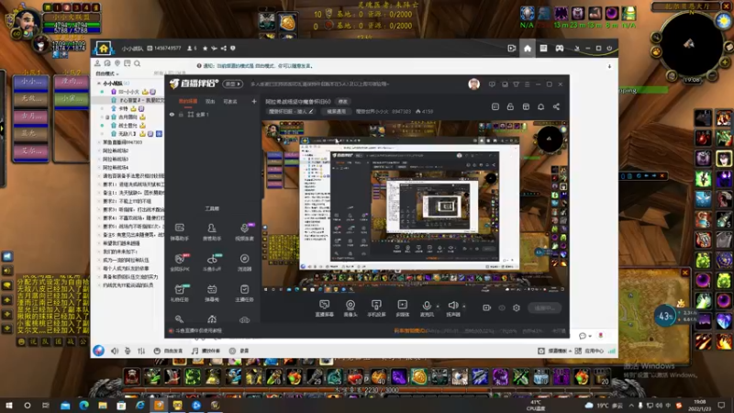Open microphone options arrow beside 麦克风
Viewport: 734px width, 413px height.
(438, 306)
